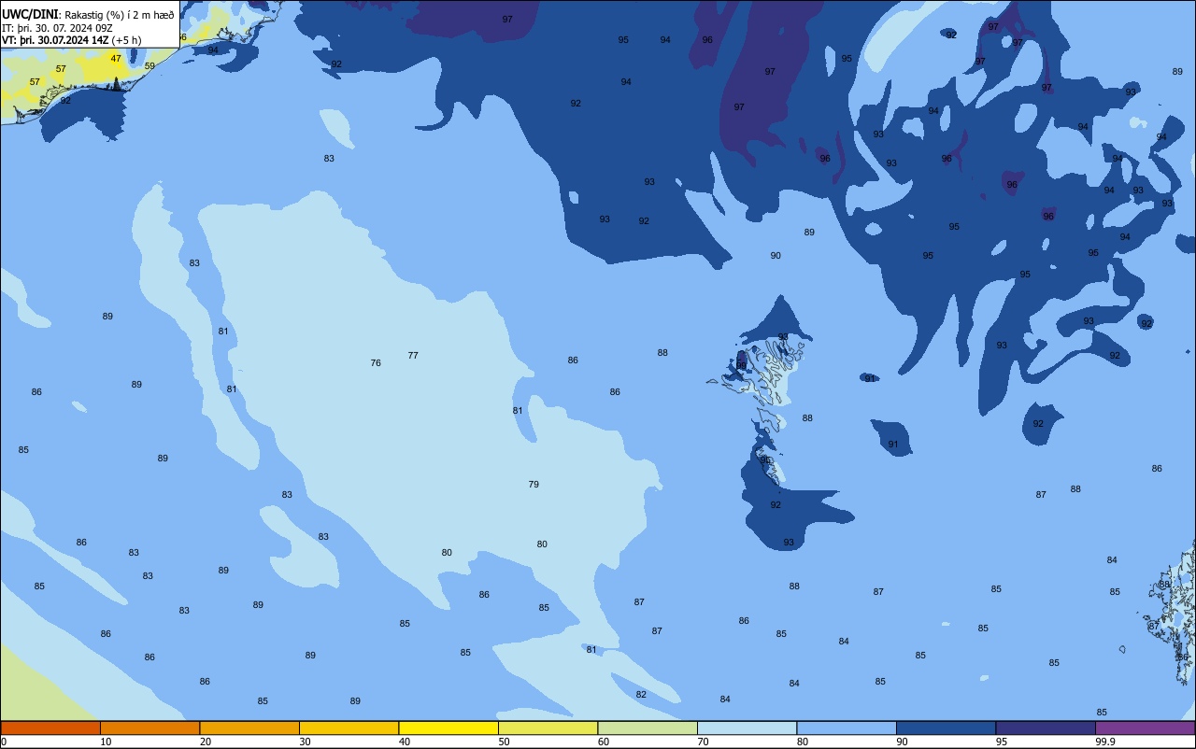Image resolution: width=1196 pixels, height=749 pixels.
Task: Click the '47' humidity value on the map
Action: point(116,58)
